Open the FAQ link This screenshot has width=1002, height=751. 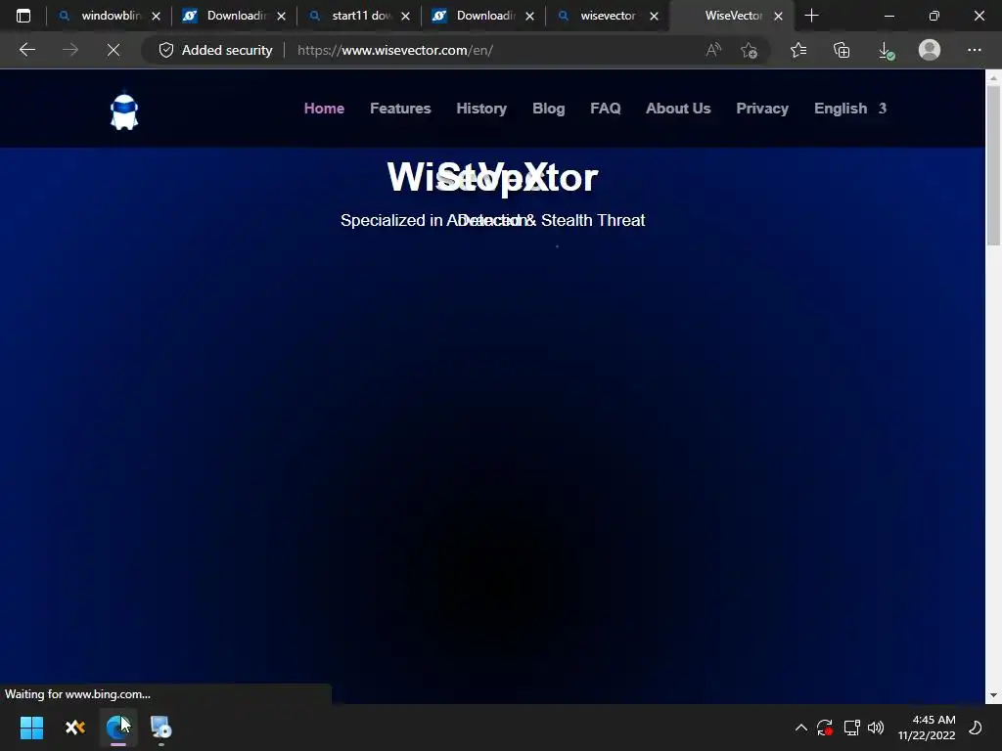click(605, 109)
